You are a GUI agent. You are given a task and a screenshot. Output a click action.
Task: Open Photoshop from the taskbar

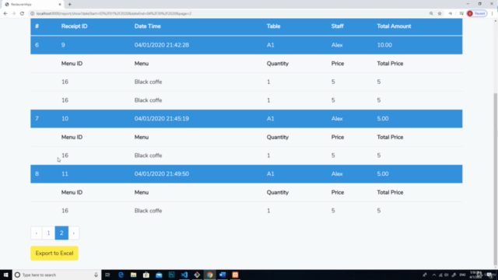pos(171,275)
